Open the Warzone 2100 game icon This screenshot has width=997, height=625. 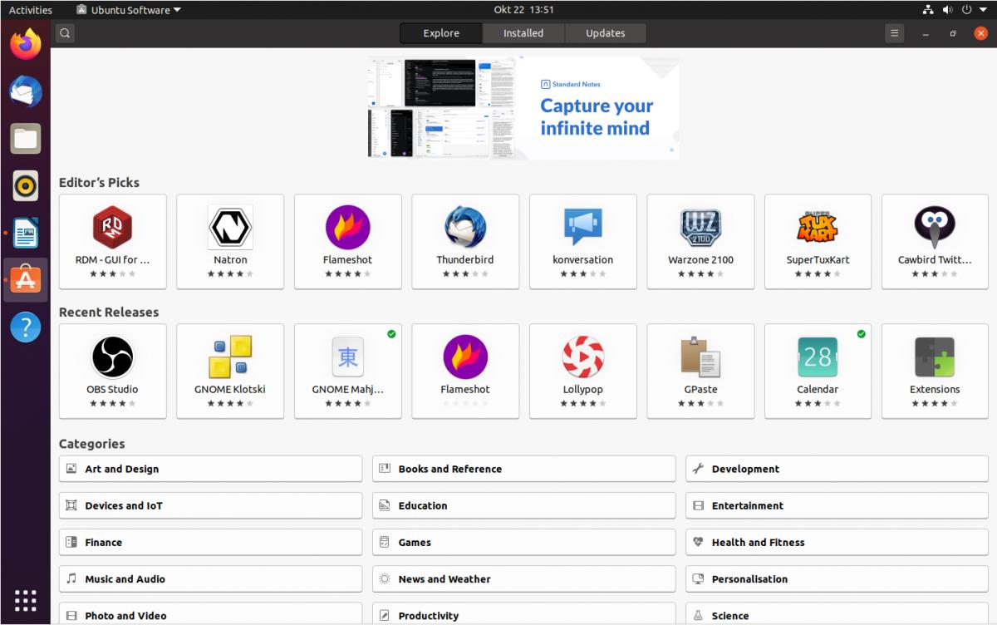coord(700,228)
